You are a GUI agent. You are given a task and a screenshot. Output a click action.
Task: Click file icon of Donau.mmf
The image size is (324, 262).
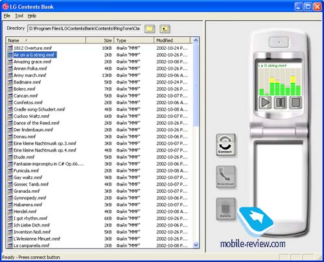pyautogui.click(x=10, y=136)
